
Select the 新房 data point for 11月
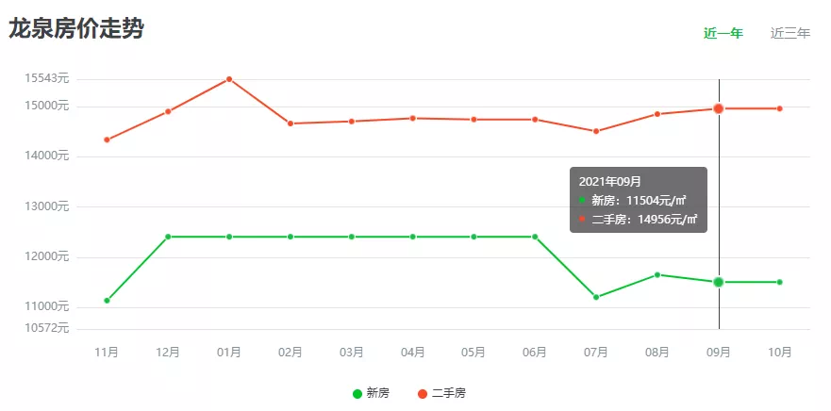click(107, 301)
